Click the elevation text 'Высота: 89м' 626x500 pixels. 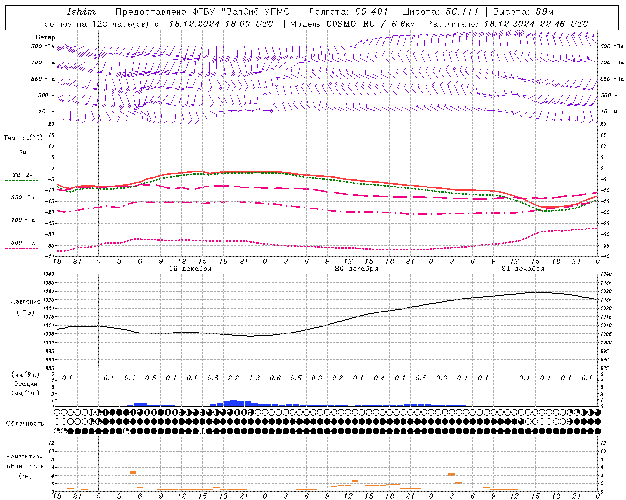click(523, 12)
